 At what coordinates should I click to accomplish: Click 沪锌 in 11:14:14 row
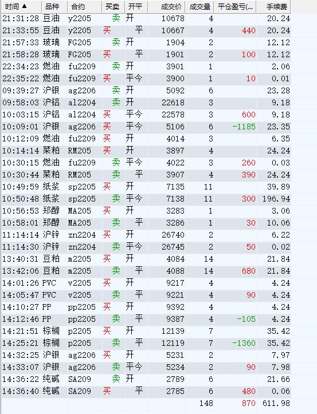tap(51, 234)
